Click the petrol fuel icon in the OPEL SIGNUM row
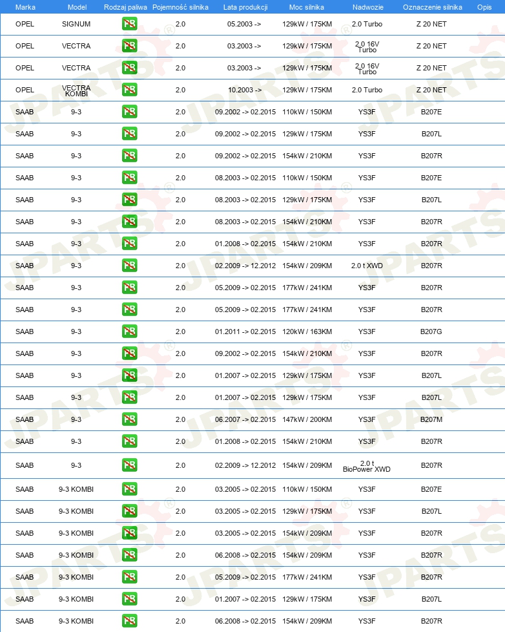Viewport: 505px width, 632px height. pyautogui.click(x=129, y=24)
